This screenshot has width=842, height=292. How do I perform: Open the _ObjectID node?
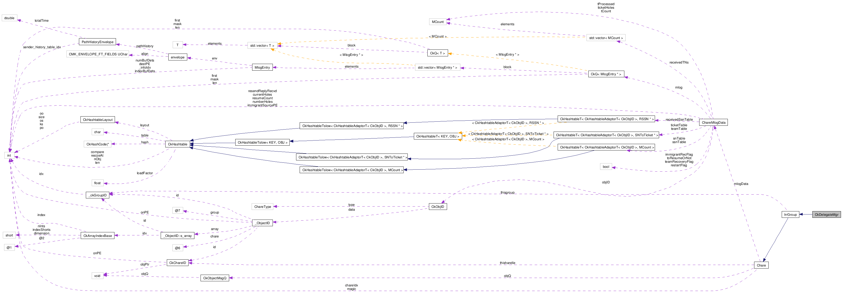pyautogui.click(x=262, y=223)
